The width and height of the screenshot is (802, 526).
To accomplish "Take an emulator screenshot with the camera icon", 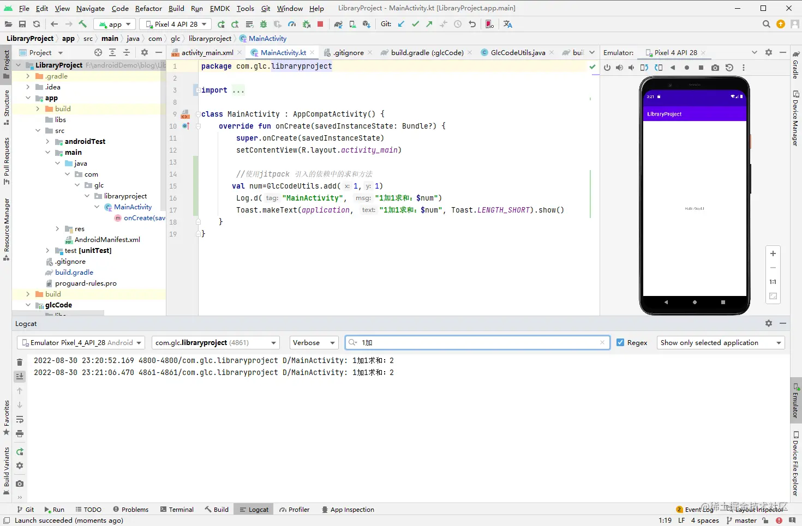I will [x=715, y=68].
